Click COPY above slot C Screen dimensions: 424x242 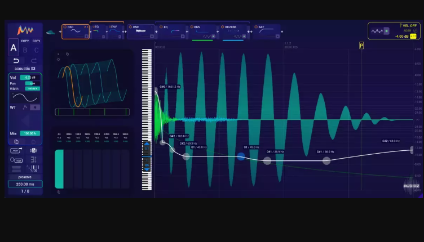click(x=36, y=41)
